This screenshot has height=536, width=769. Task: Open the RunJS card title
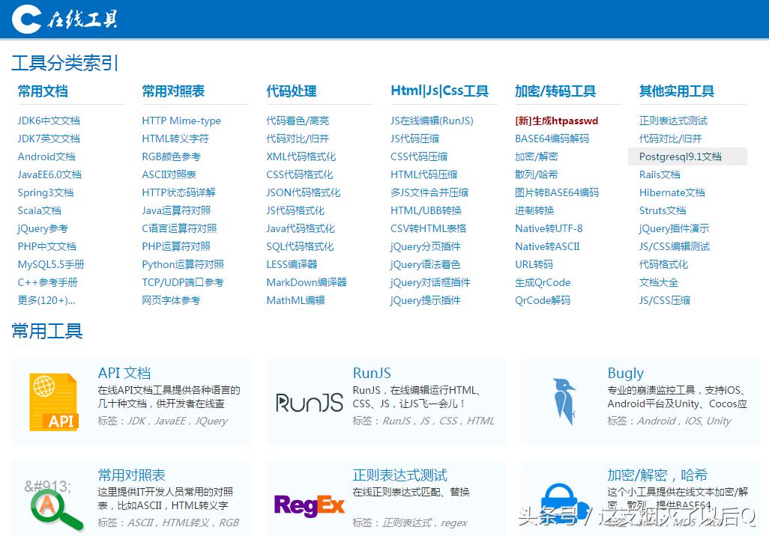(x=372, y=373)
